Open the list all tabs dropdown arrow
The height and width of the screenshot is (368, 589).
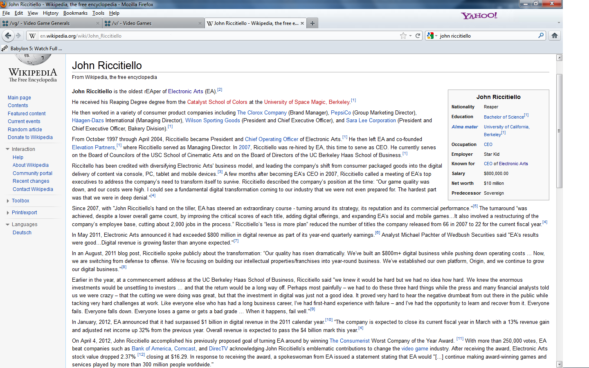tap(559, 23)
